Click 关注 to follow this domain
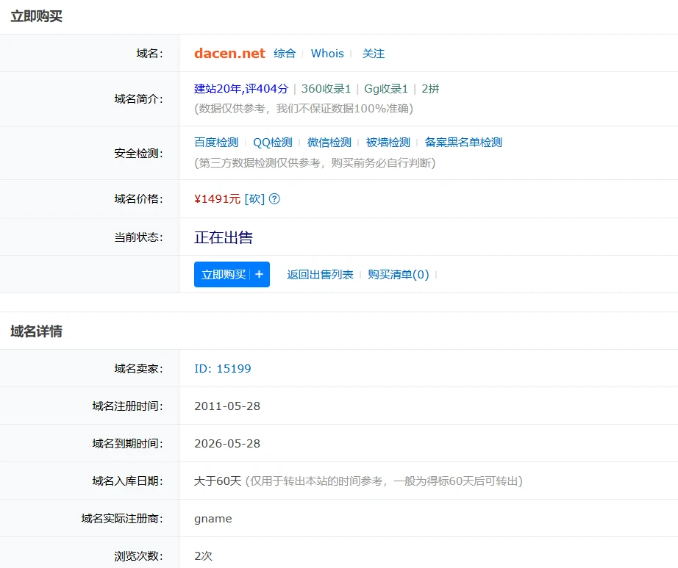The image size is (678, 568). point(373,53)
